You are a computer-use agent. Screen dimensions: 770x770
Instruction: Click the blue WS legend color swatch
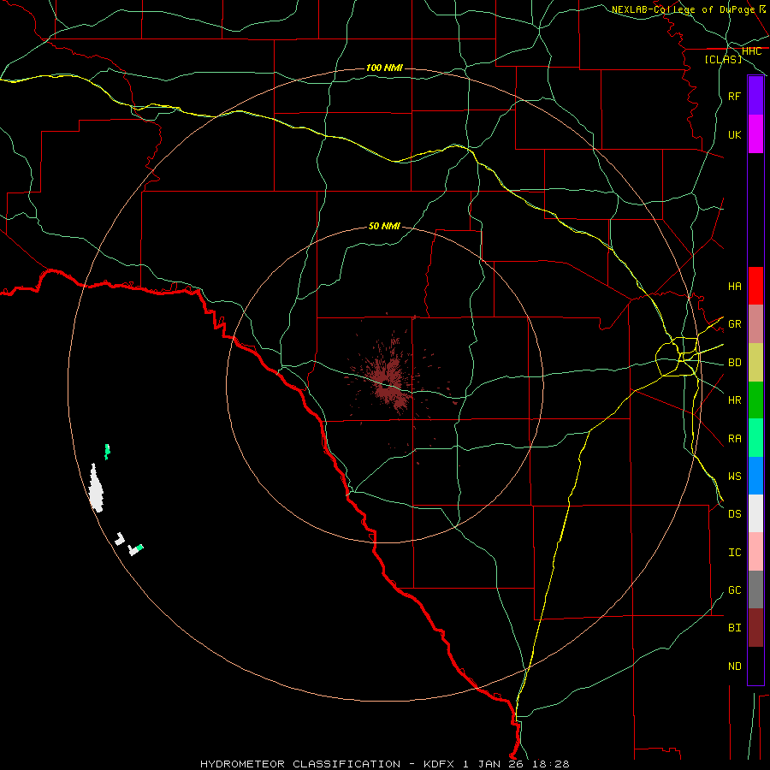pyautogui.click(x=755, y=476)
